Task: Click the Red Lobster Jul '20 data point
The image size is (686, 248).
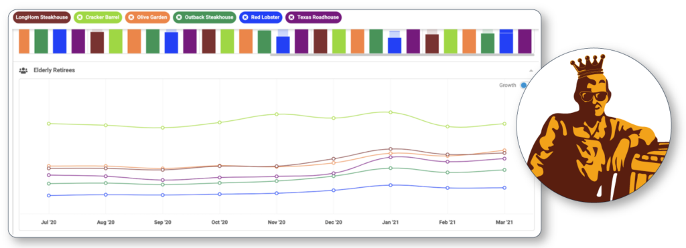Action: click(x=48, y=196)
